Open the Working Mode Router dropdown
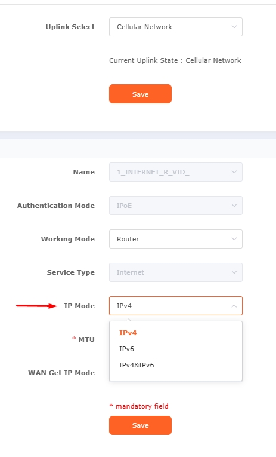Image resolution: width=276 pixels, height=457 pixels. pos(176,239)
